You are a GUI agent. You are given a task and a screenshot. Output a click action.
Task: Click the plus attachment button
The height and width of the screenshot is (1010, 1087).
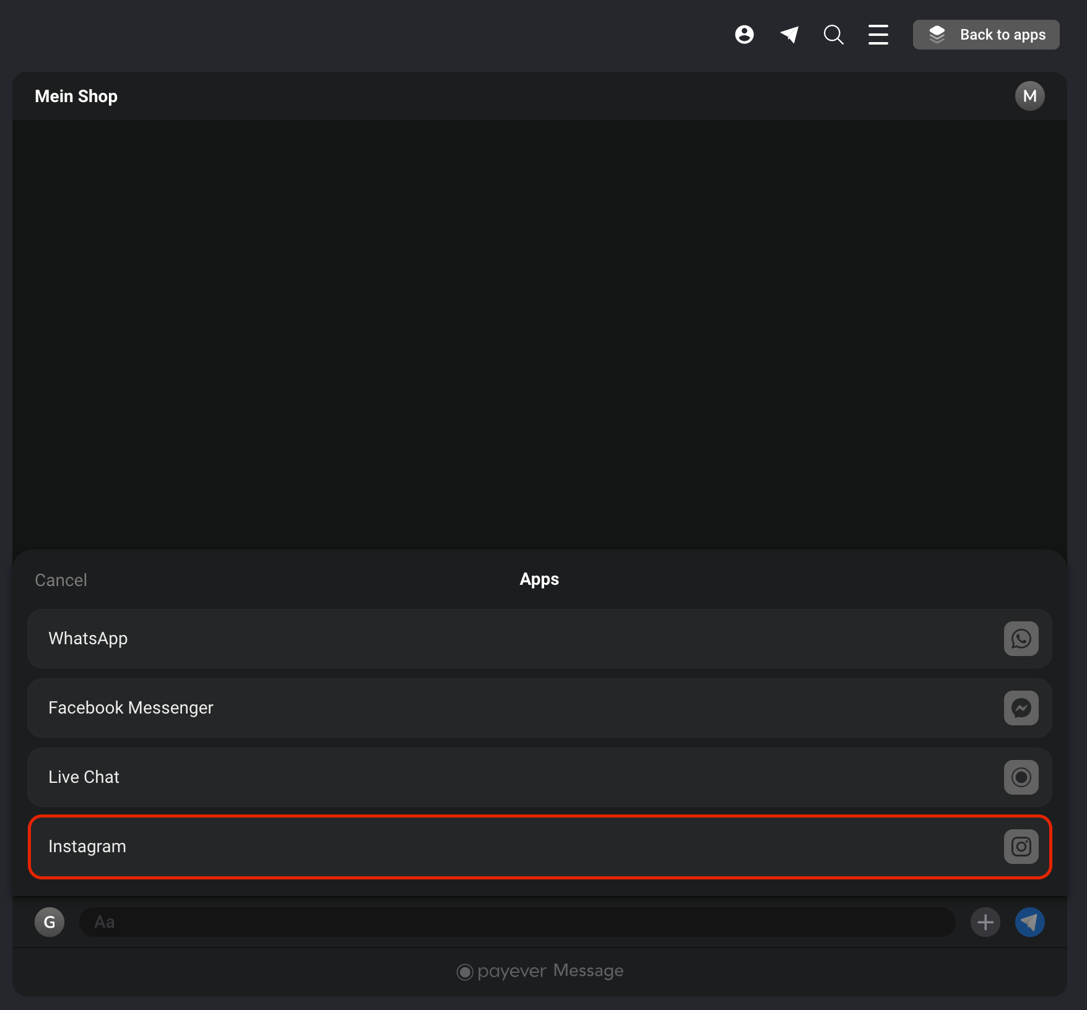coord(985,922)
